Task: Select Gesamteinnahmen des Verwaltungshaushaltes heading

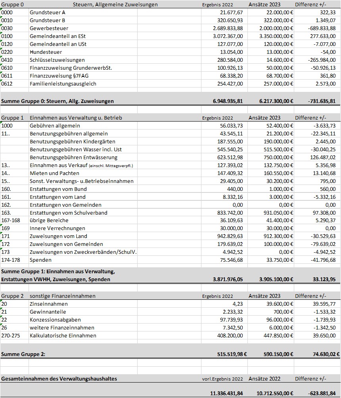Action: (x=59, y=379)
